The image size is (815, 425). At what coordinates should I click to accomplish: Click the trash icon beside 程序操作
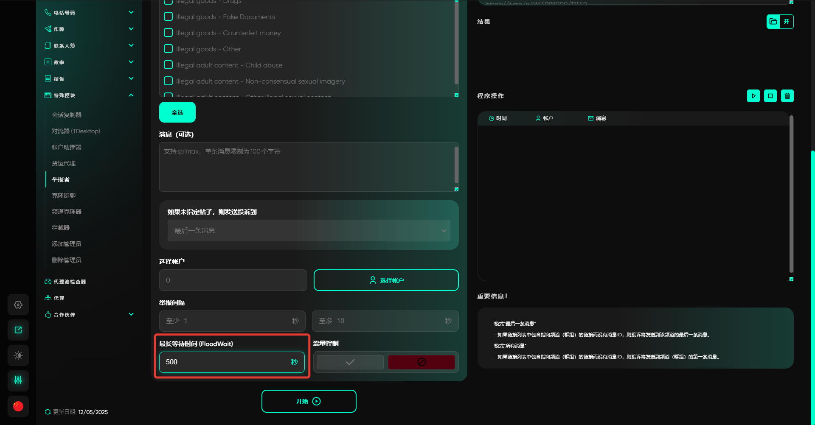tap(787, 96)
